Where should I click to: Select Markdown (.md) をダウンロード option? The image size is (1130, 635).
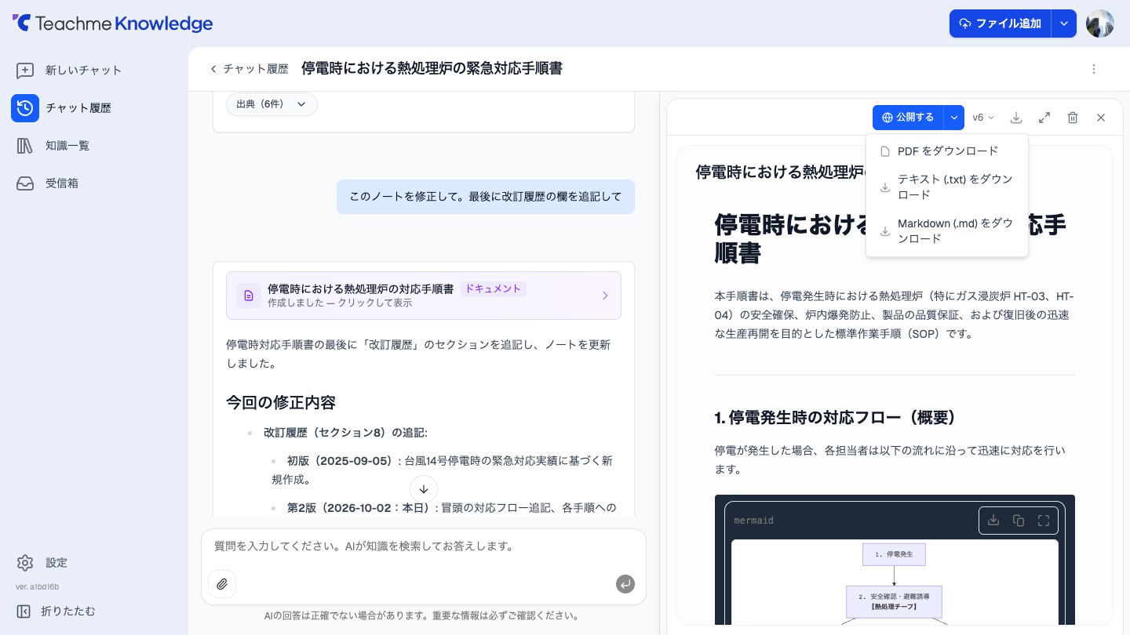tap(947, 231)
